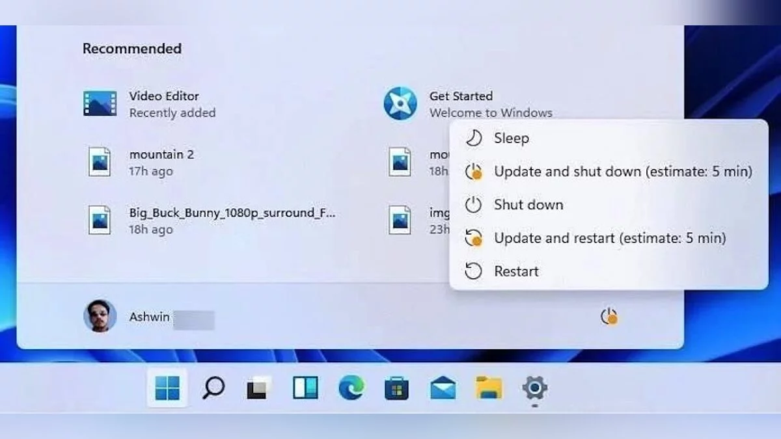Click the Ashwin user account name
This screenshot has height=439, width=781.
tap(149, 317)
